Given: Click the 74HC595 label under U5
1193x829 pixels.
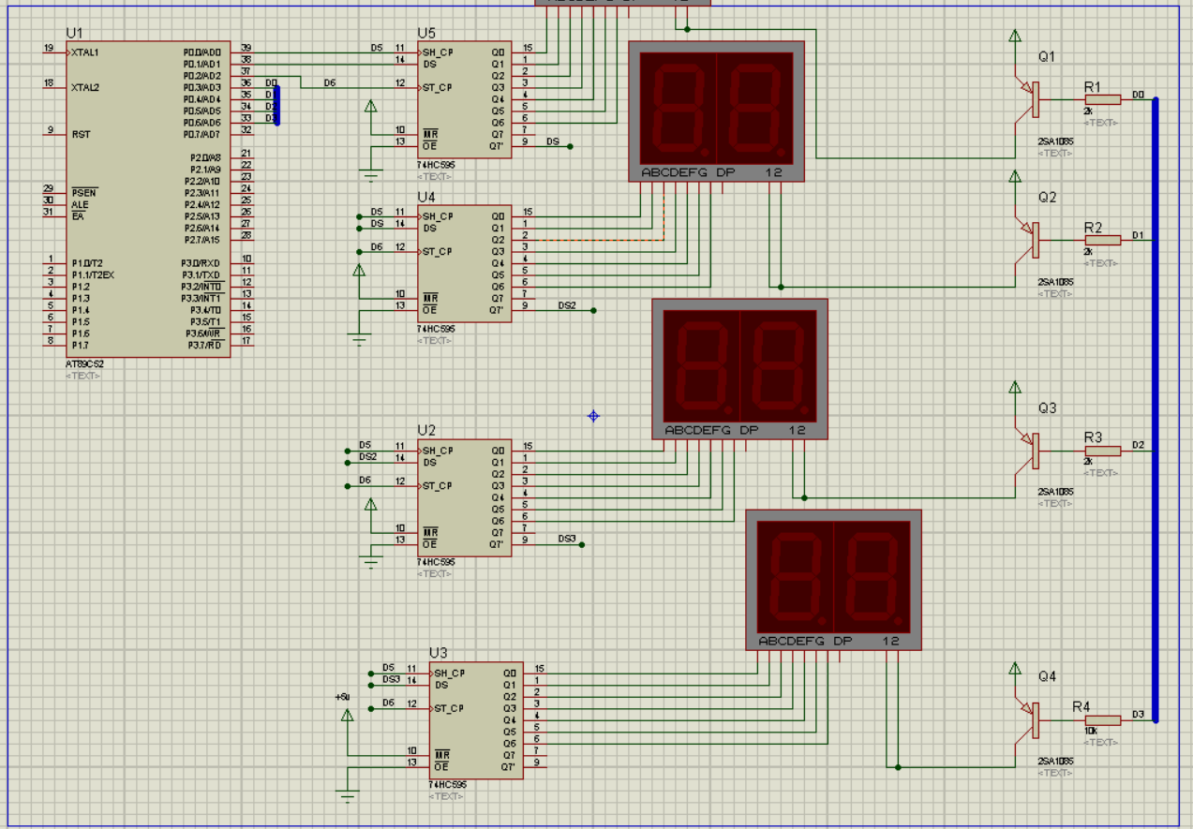Looking at the screenshot, I should point(436,165).
